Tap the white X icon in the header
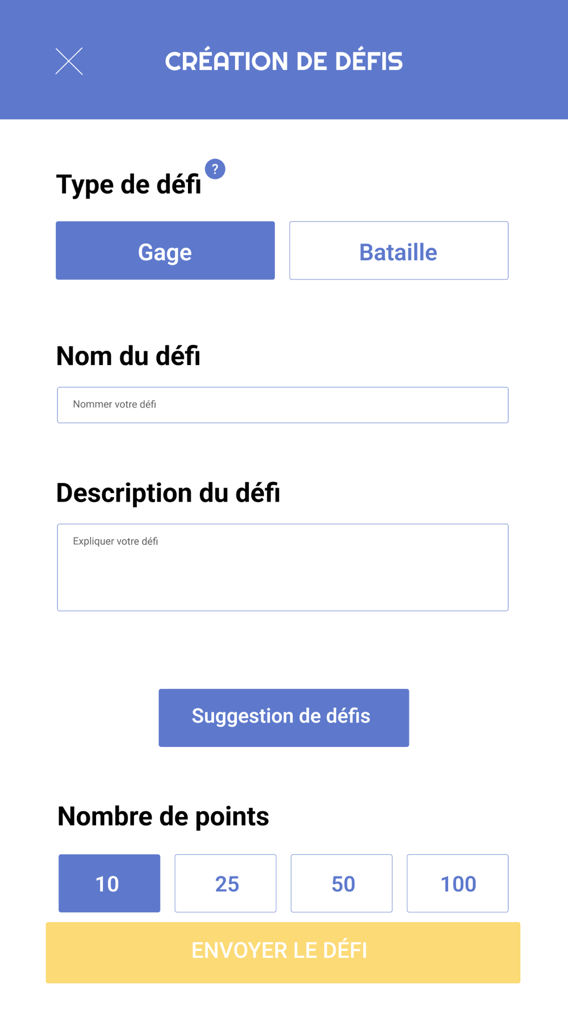 (x=69, y=61)
